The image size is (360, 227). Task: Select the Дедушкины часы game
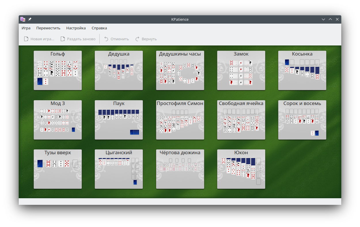click(x=180, y=70)
